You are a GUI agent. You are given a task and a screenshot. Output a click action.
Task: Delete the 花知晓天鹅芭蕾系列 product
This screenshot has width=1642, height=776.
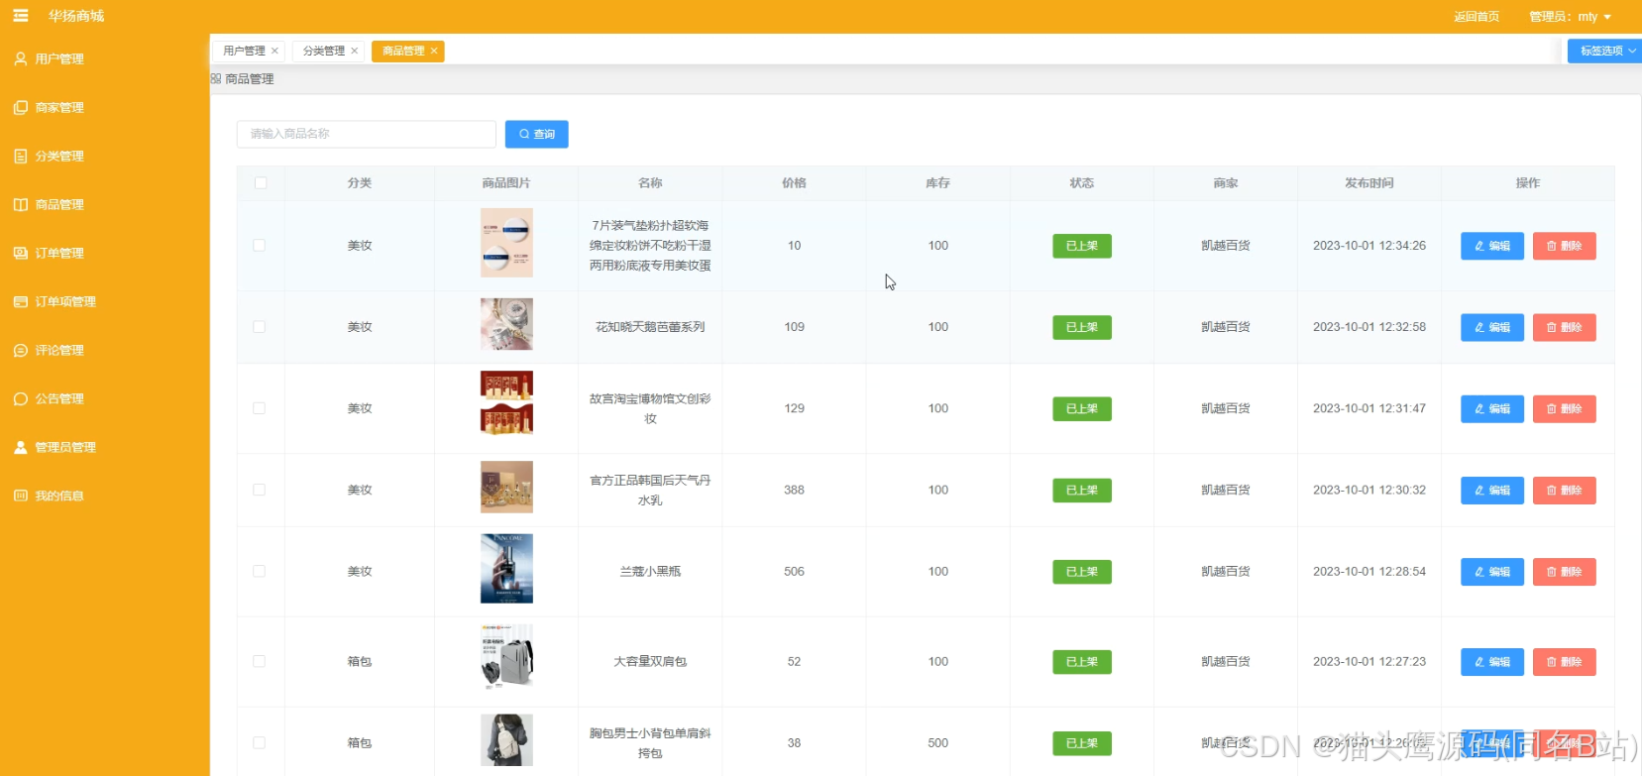pyautogui.click(x=1564, y=327)
